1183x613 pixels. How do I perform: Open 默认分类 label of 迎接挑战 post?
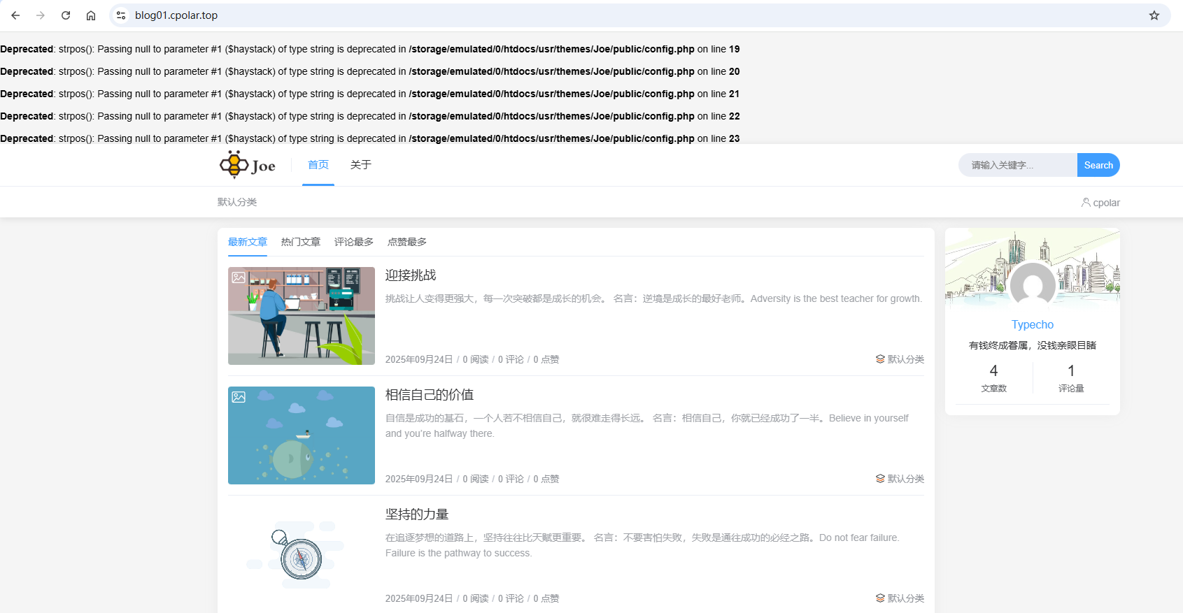point(906,359)
